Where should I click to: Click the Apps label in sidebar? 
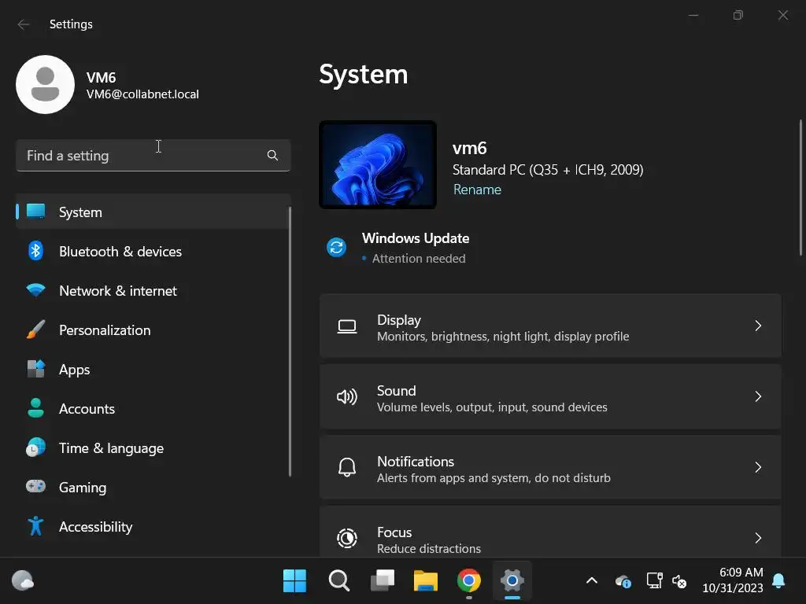(x=75, y=370)
